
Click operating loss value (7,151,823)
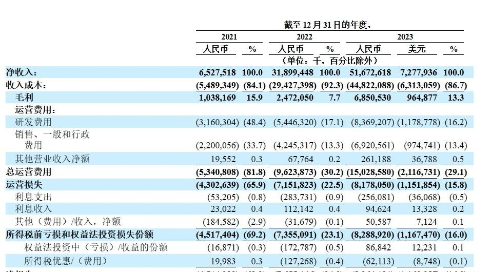tap(294, 185)
